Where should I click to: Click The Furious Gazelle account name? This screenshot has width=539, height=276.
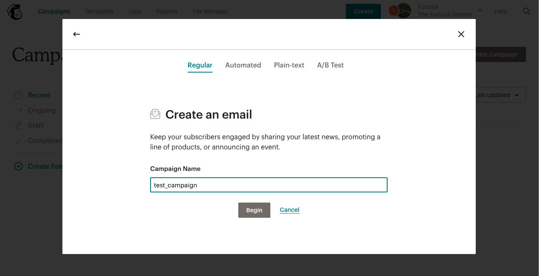tap(445, 14)
